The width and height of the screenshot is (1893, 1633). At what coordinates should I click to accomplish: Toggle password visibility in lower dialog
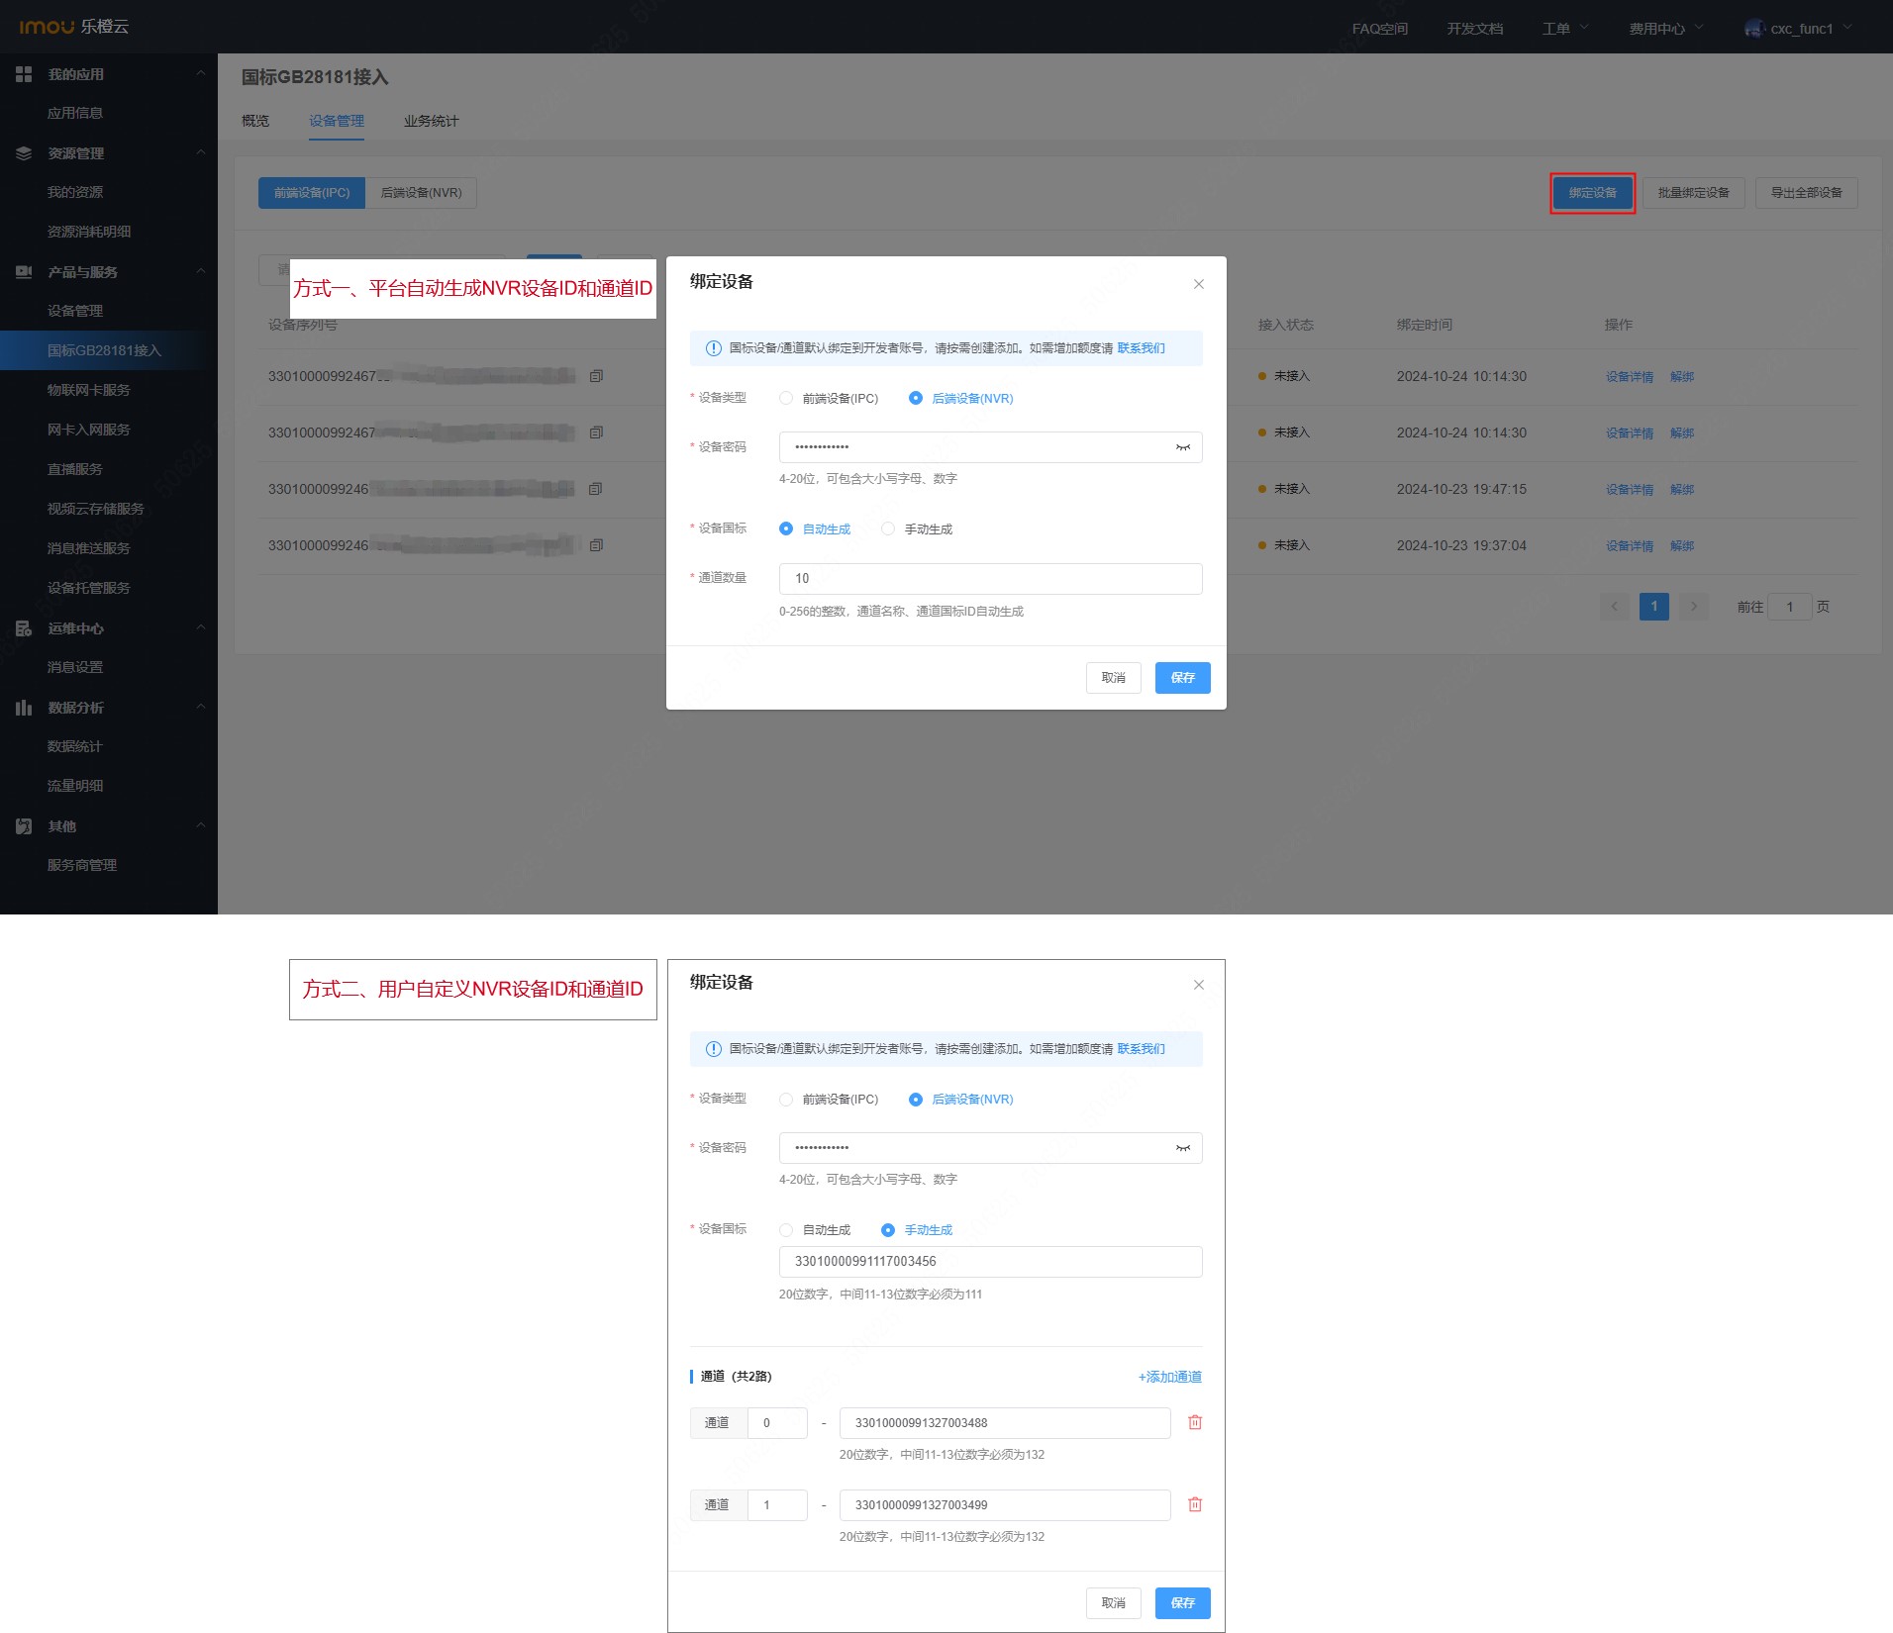pyautogui.click(x=1182, y=1148)
